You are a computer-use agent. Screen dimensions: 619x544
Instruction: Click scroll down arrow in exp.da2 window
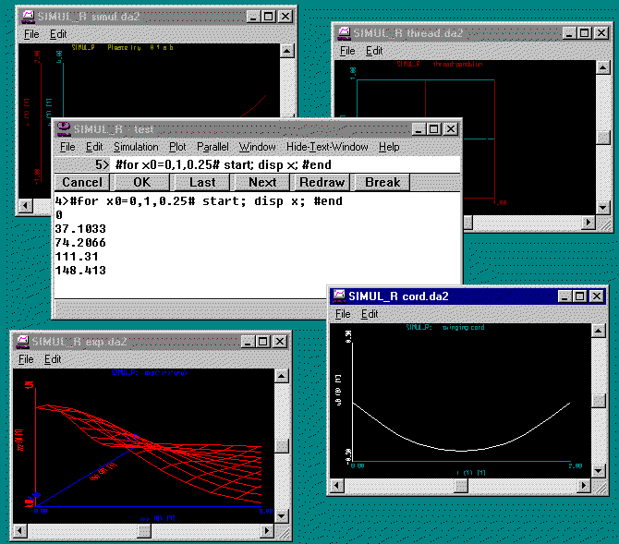point(281,515)
